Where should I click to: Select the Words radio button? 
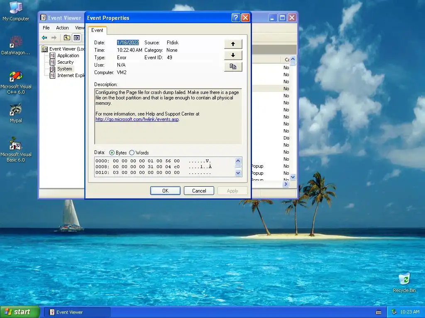[132, 153]
